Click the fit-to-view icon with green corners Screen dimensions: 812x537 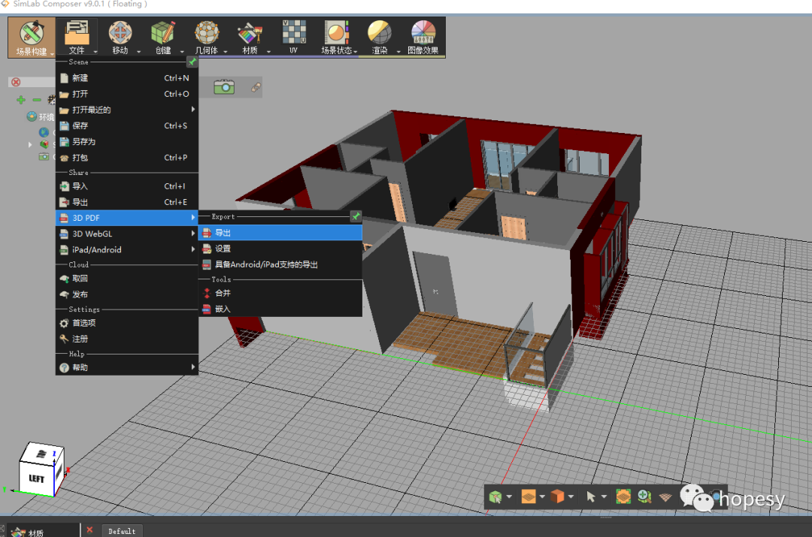coord(623,496)
